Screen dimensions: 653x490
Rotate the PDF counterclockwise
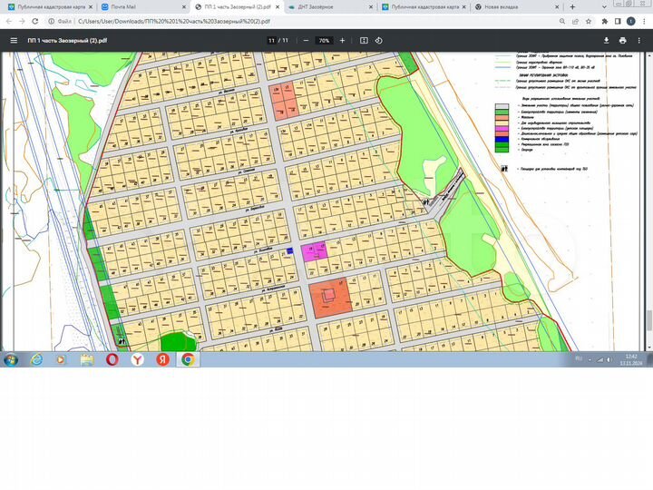click(x=378, y=41)
